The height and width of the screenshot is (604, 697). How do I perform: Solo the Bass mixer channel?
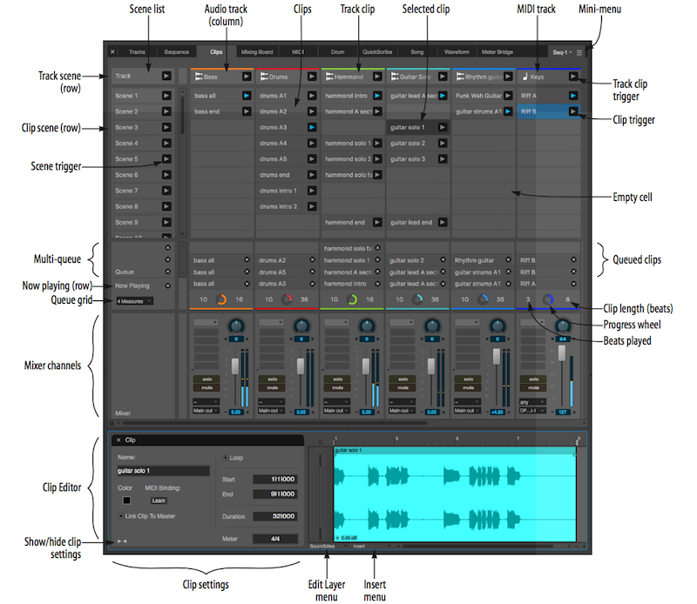(207, 379)
